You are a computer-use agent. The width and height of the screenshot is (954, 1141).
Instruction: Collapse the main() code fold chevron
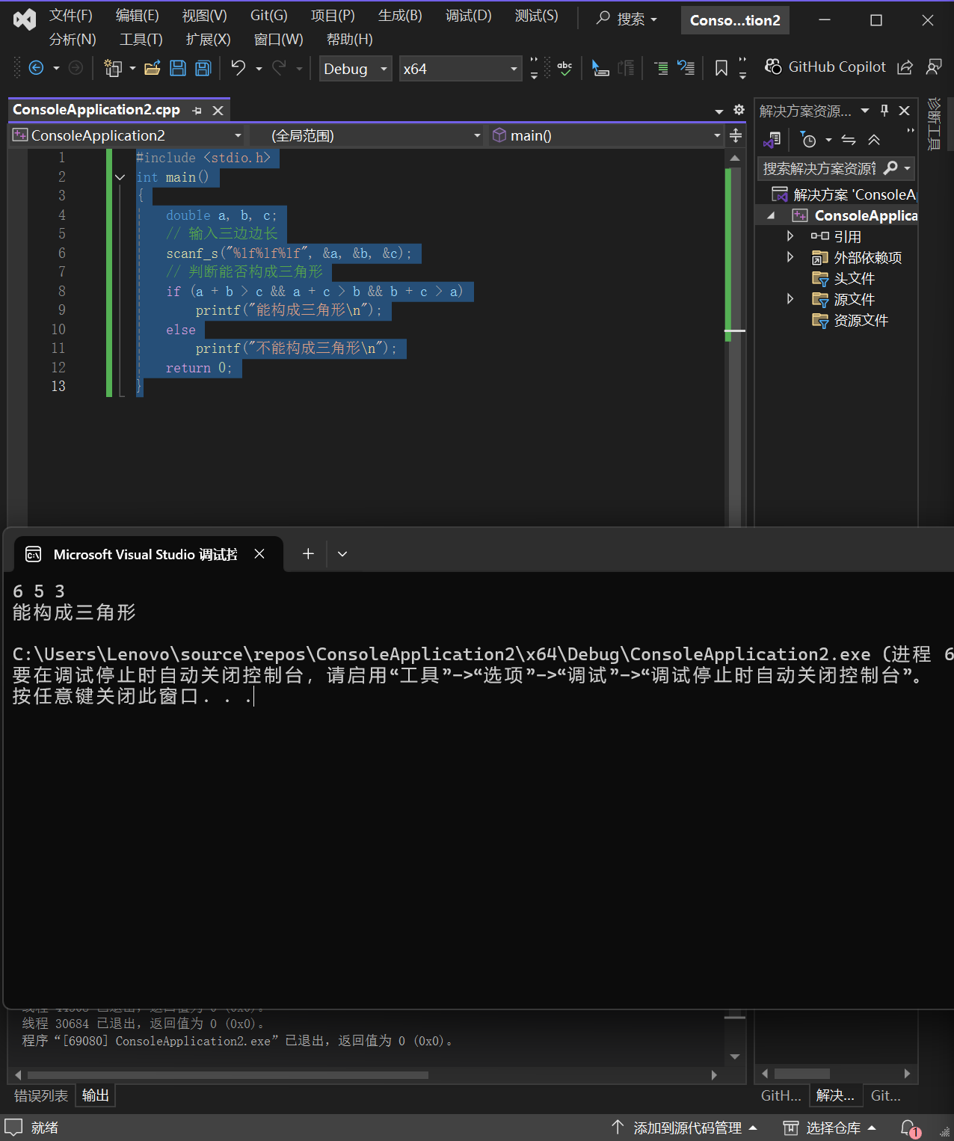pos(120,177)
